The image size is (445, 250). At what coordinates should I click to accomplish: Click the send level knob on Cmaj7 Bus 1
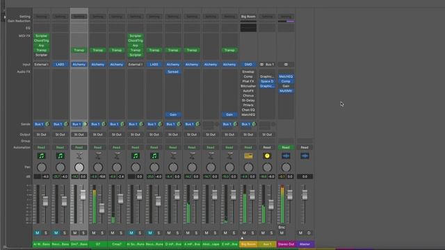point(122,124)
